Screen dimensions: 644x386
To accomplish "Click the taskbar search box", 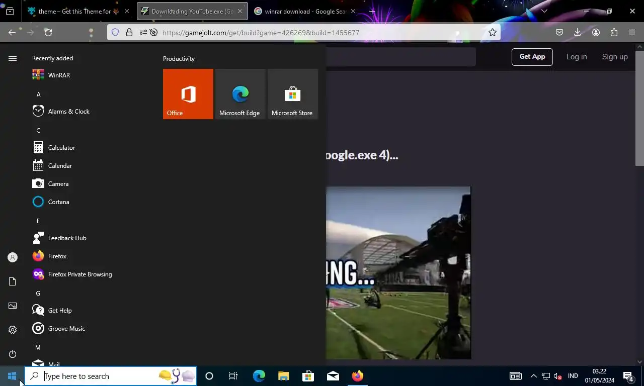I will point(111,376).
